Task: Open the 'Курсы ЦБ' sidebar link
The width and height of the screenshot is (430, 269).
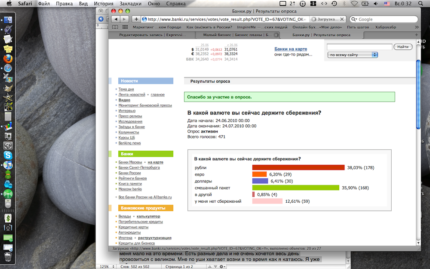Action: coord(127,138)
